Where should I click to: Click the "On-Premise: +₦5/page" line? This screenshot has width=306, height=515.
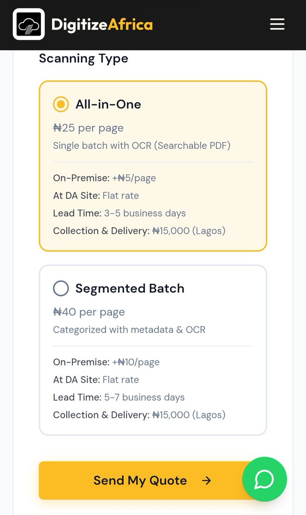pos(104,178)
